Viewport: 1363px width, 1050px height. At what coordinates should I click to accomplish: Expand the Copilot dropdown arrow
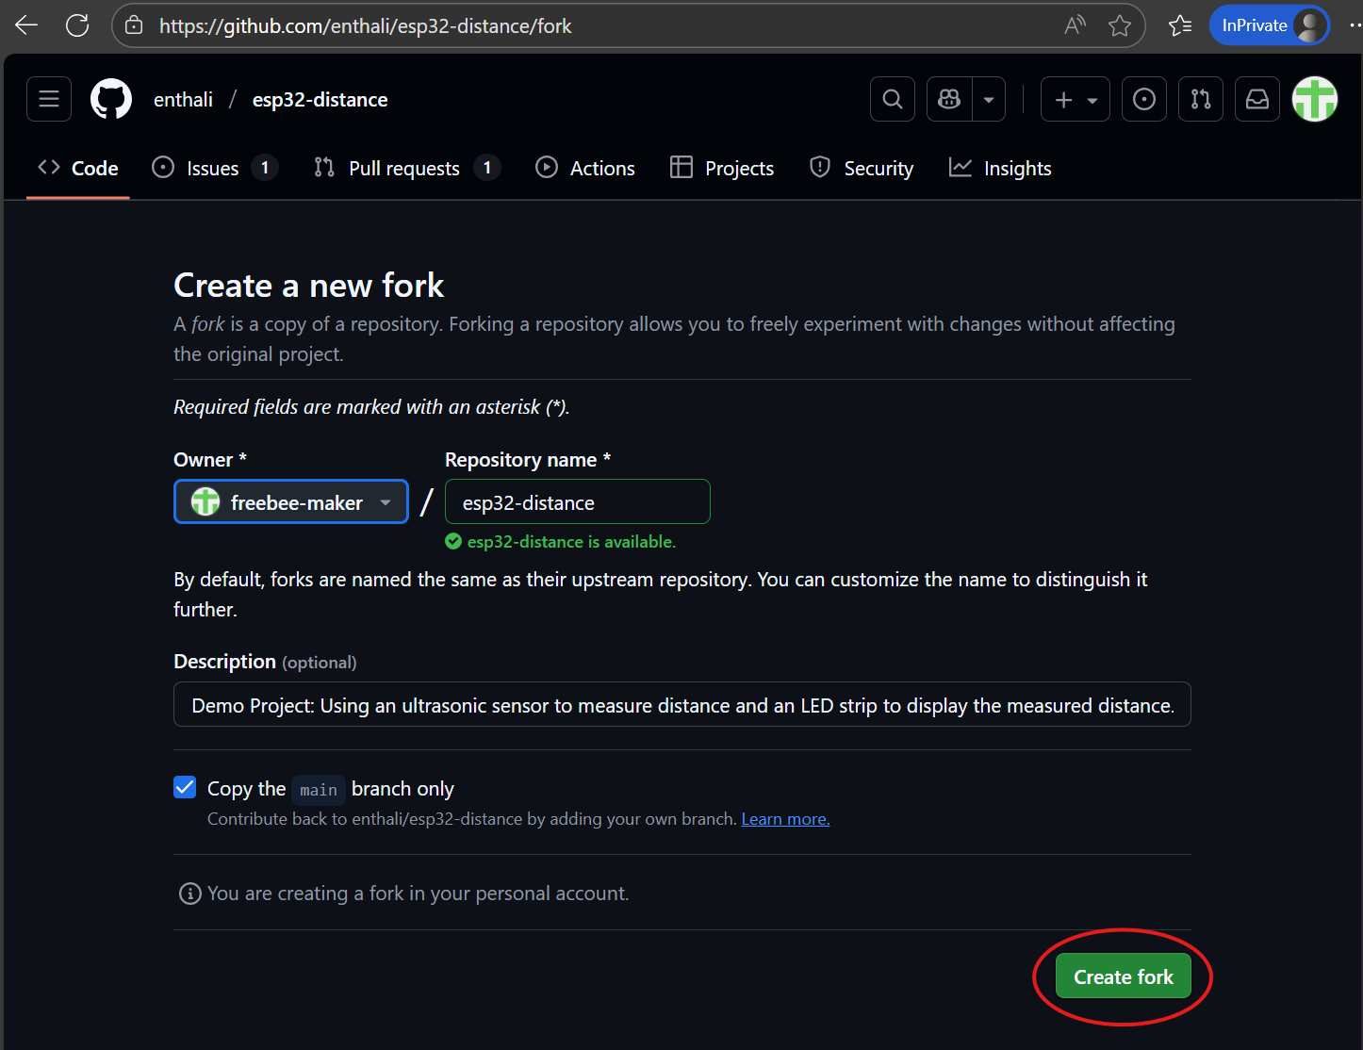(989, 99)
